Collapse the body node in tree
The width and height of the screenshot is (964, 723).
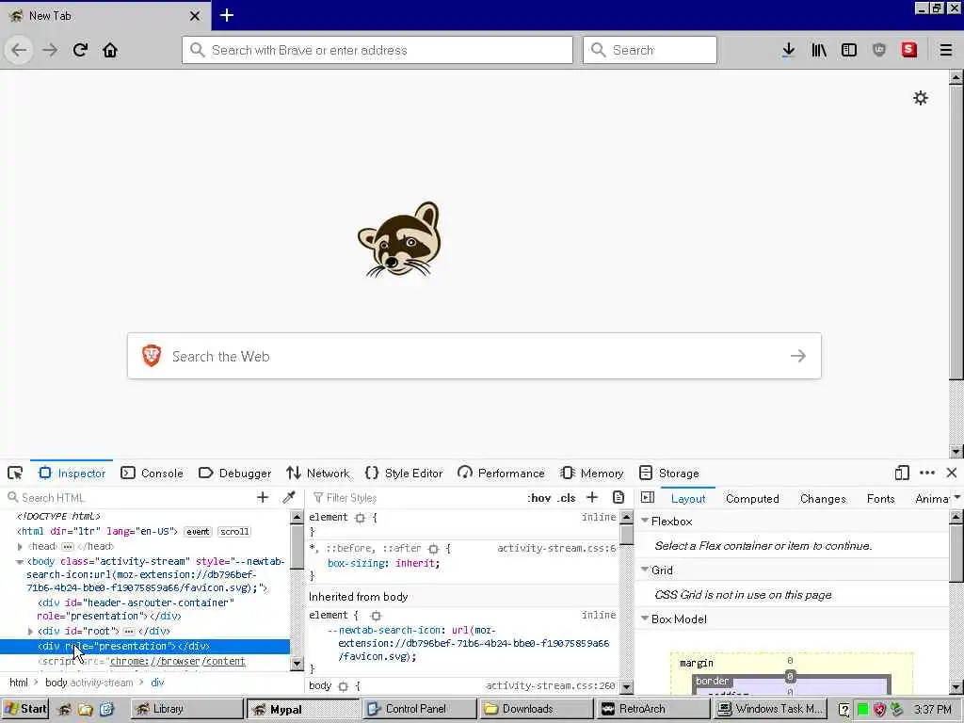20,561
